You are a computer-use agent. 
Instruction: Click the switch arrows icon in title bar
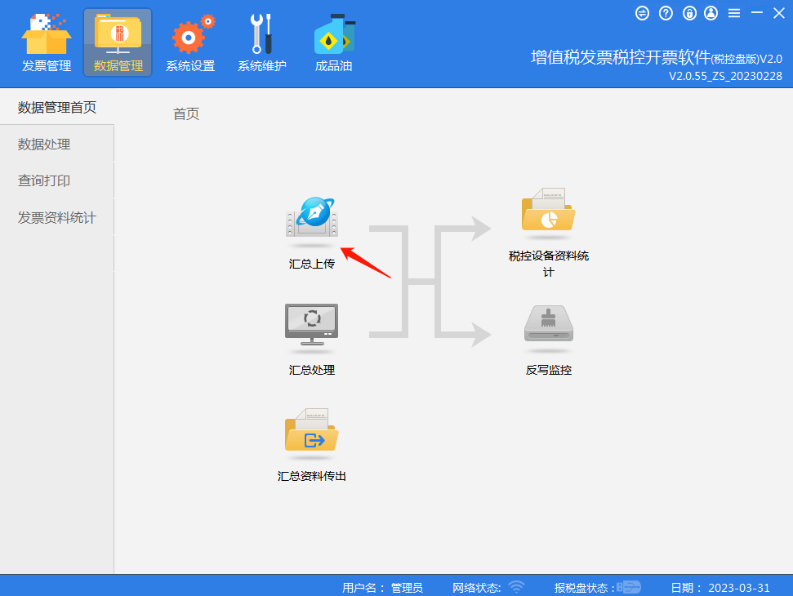642,13
